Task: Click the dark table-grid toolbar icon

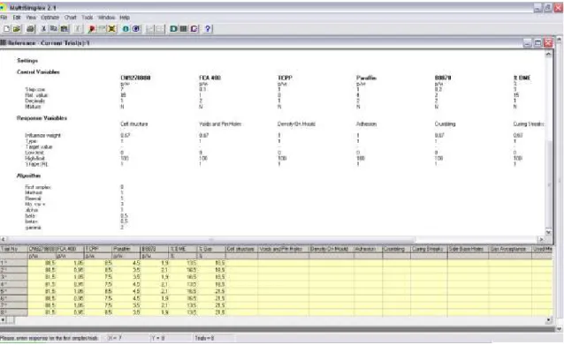Action: click(x=184, y=29)
